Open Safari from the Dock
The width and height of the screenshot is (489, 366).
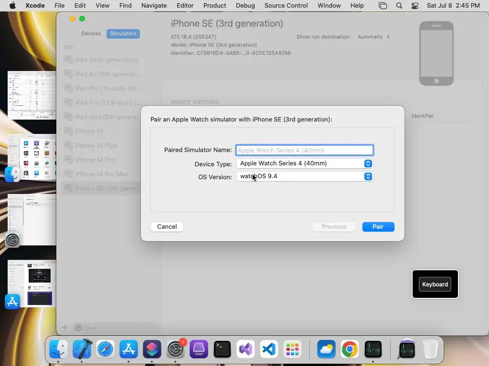[x=105, y=349]
